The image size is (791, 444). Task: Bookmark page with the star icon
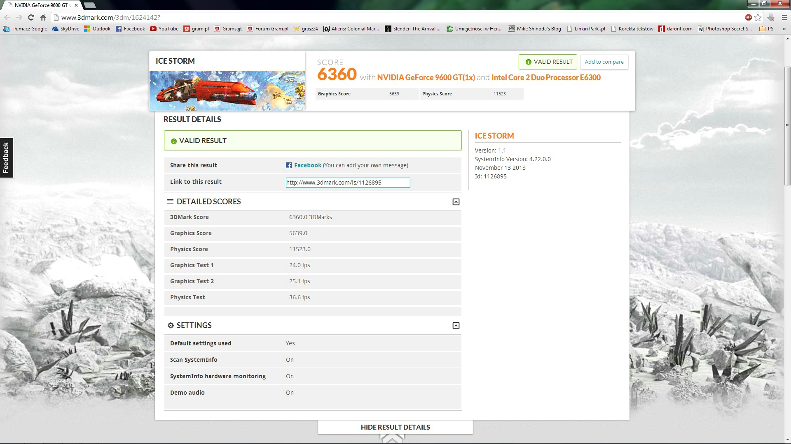pos(758,17)
